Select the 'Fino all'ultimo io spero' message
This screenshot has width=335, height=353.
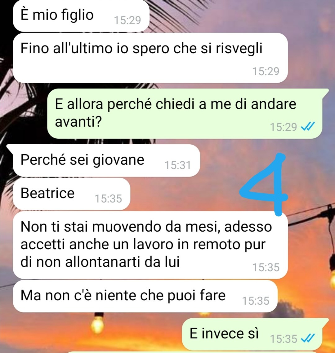pyautogui.click(x=150, y=58)
